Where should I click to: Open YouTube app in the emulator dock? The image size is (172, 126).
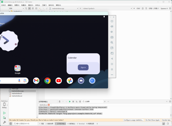[59, 81]
